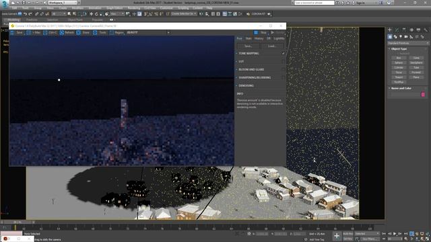Image resolution: width=431 pixels, height=242 pixels.
Task: Select Shapes category icon
Action: 395,36
